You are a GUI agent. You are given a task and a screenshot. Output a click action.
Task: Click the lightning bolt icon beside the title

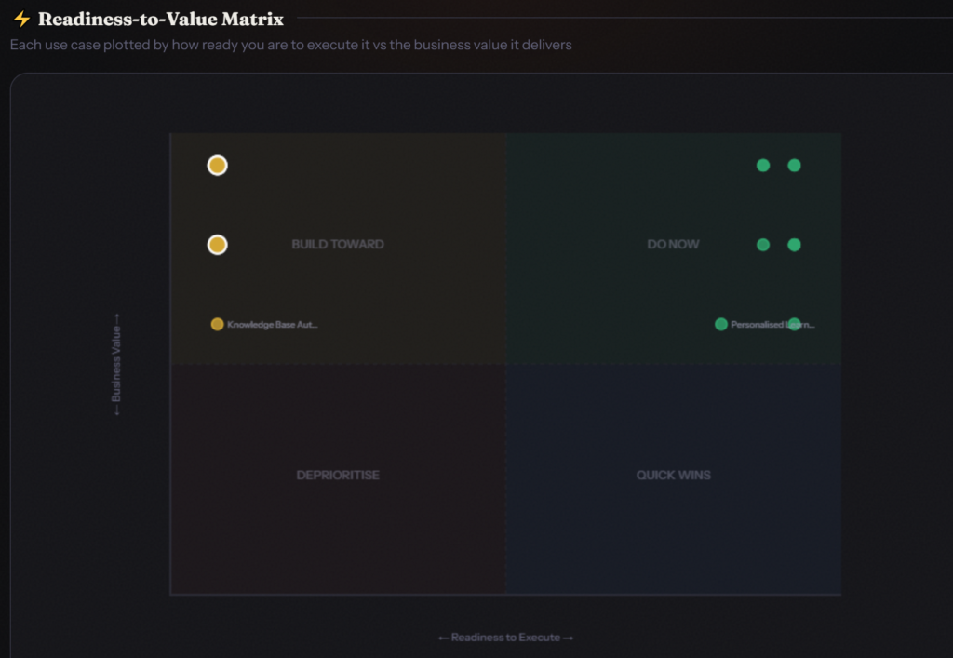(21, 19)
